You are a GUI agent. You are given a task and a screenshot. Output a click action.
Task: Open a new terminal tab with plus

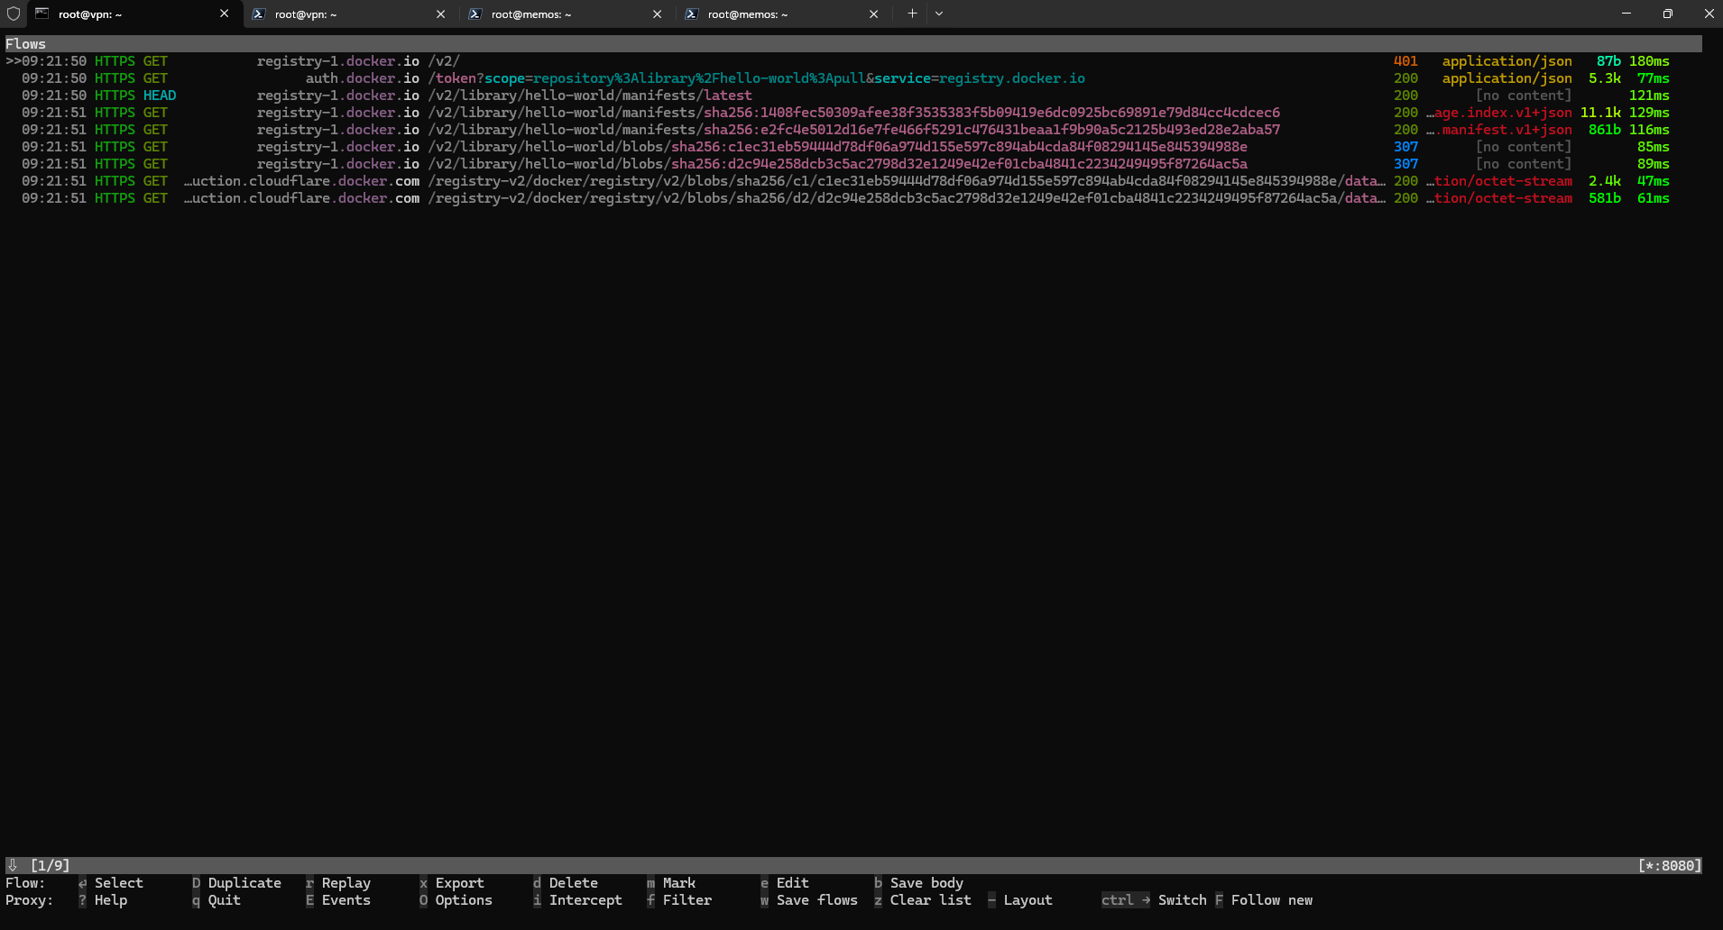click(912, 14)
